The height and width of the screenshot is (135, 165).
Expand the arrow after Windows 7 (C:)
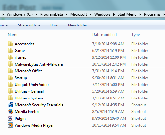pyautogui.click(x=37, y=14)
